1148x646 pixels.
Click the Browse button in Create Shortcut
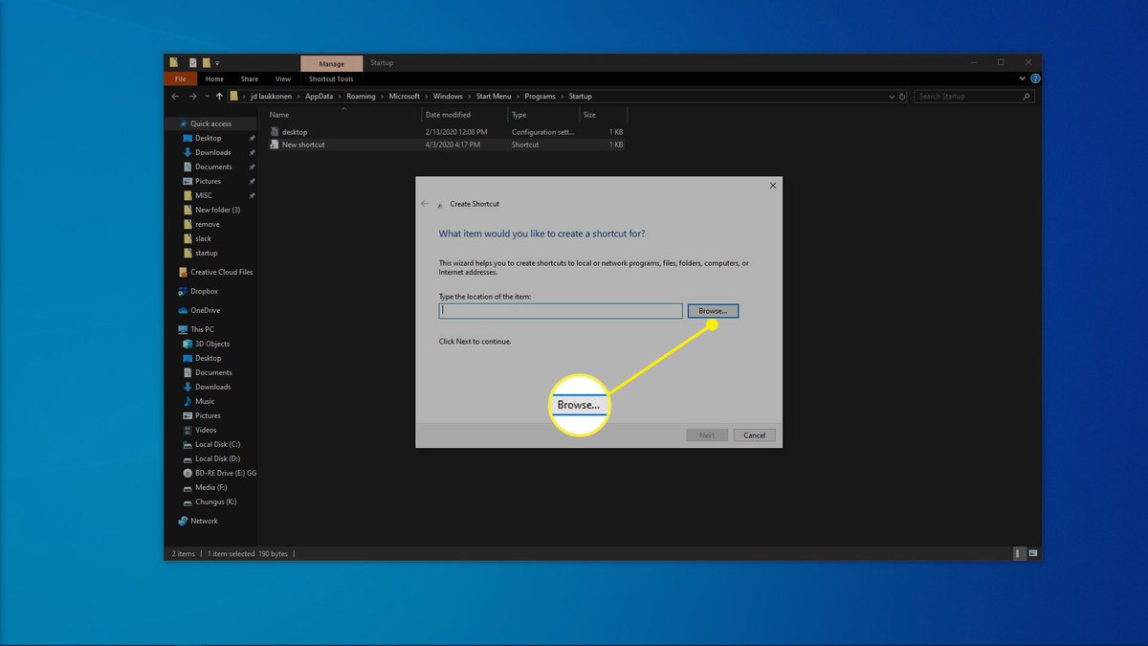click(x=712, y=310)
